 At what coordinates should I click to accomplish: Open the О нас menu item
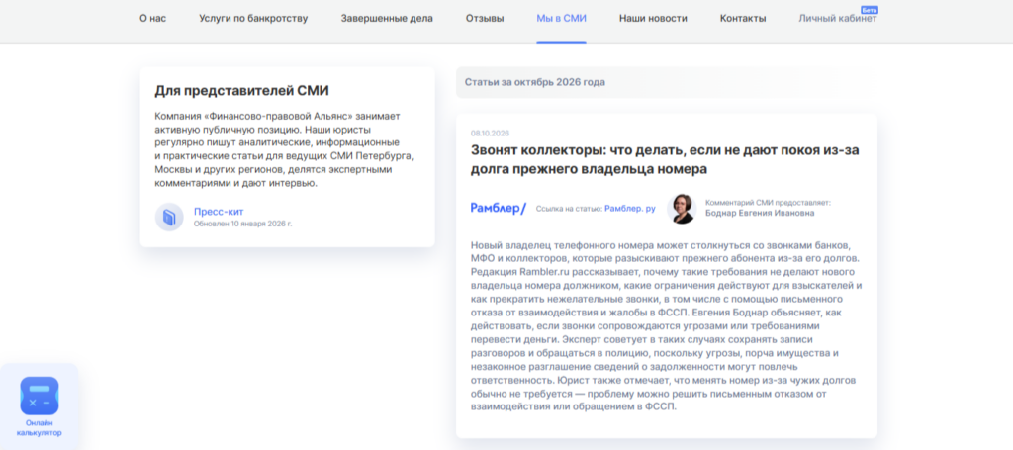pos(153,18)
